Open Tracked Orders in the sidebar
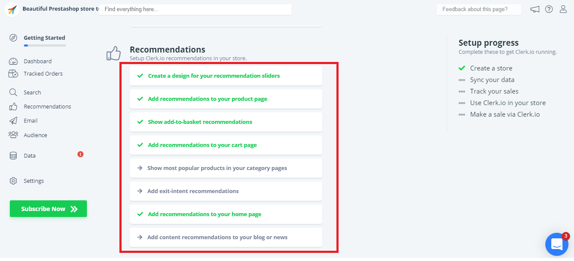Screen dimensions: 574x261 click(x=43, y=73)
